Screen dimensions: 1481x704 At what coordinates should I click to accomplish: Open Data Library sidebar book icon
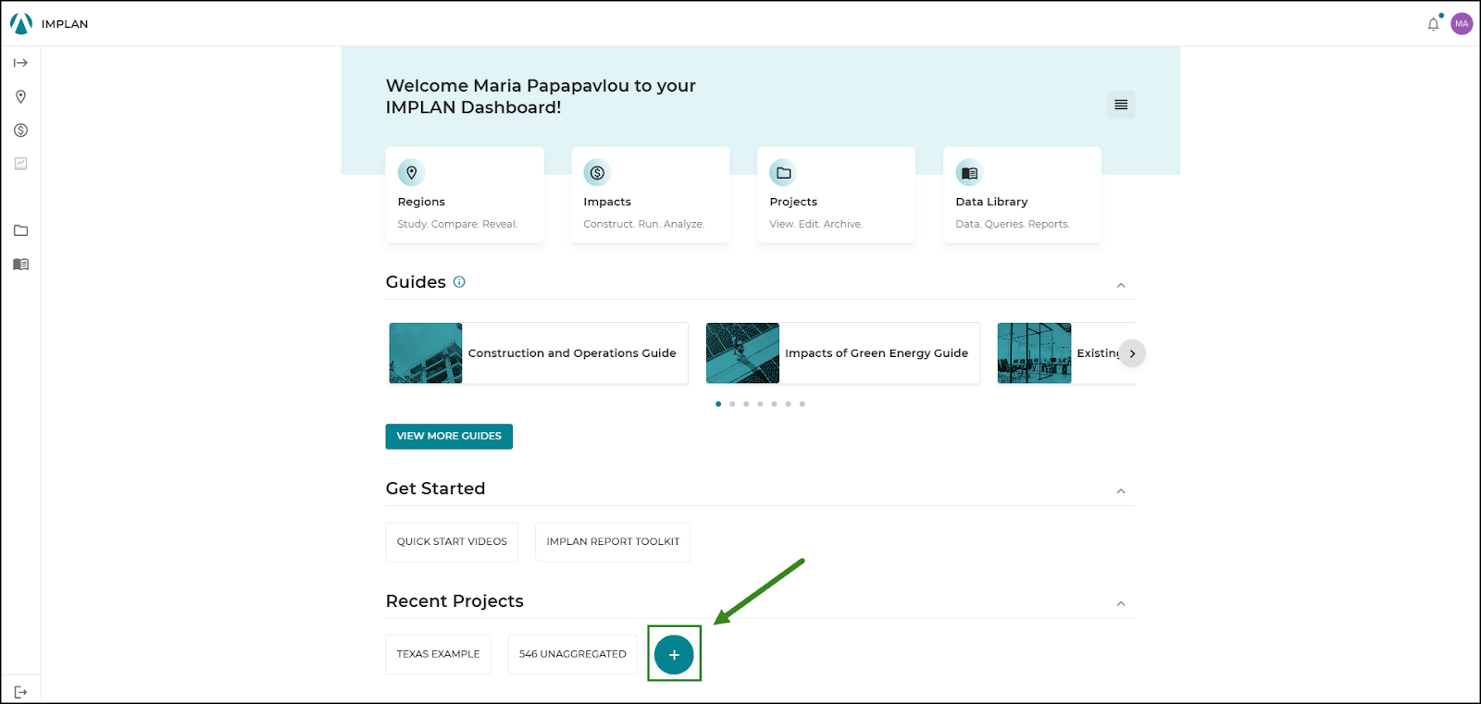pyautogui.click(x=20, y=265)
